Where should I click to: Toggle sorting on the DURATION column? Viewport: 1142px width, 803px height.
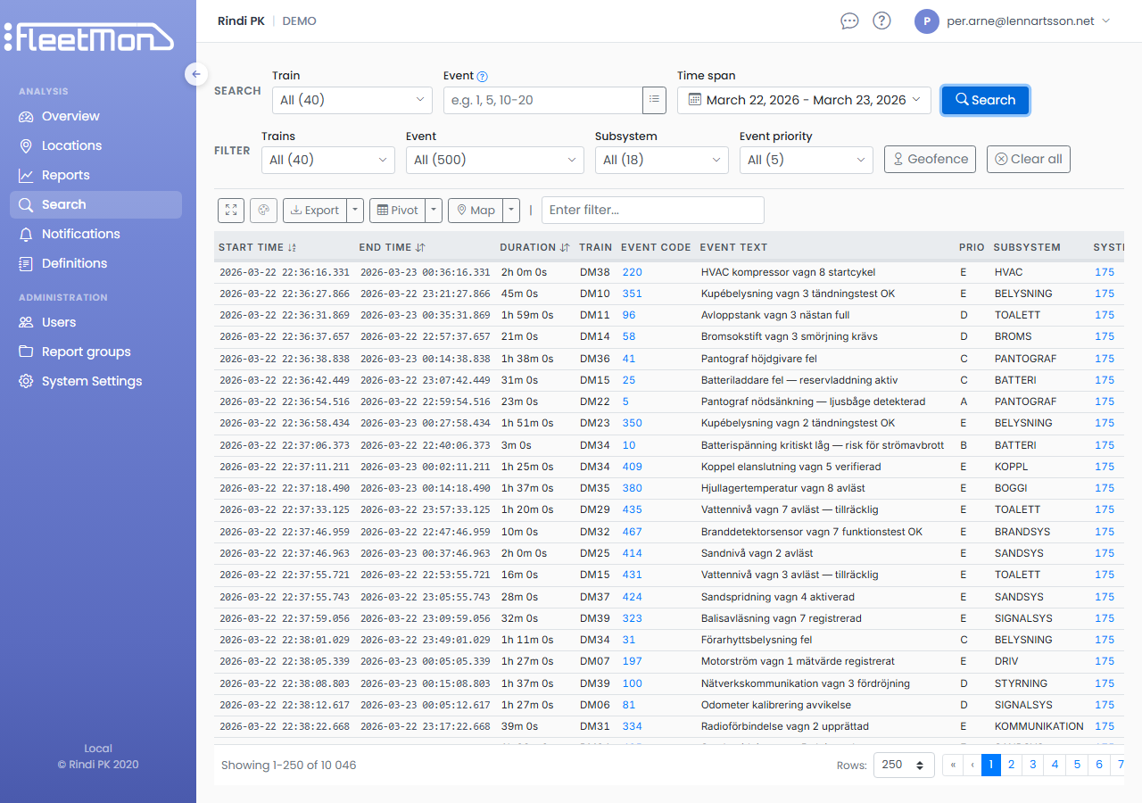559,247
